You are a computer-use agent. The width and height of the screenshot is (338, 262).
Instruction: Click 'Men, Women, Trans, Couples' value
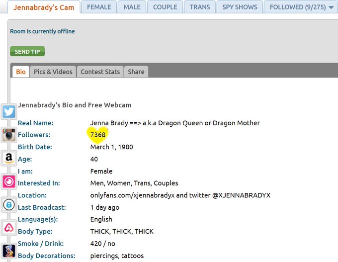134,183
